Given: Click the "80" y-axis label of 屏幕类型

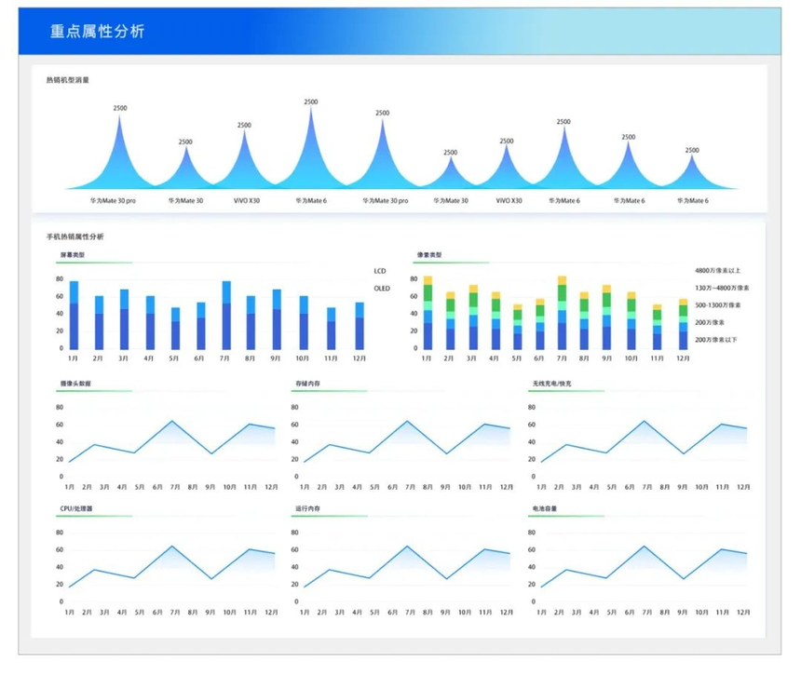Looking at the screenshot, I should point(60,279).
